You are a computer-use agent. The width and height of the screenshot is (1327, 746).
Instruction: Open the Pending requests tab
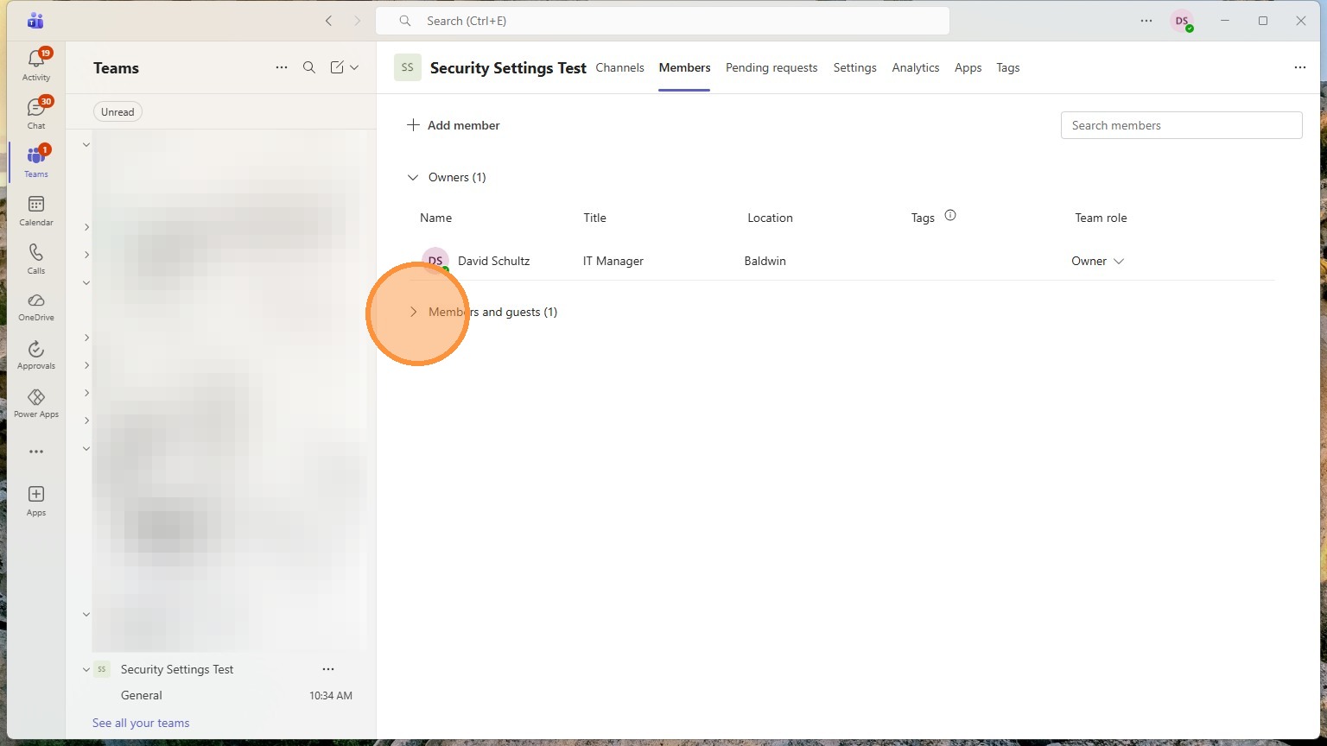tap(771, 67)
